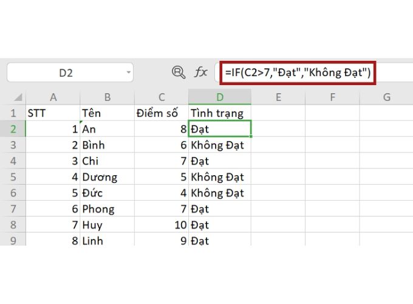
Task: Click the fx insert function icon
Action: pyautogui.click(x=200, y=72)
